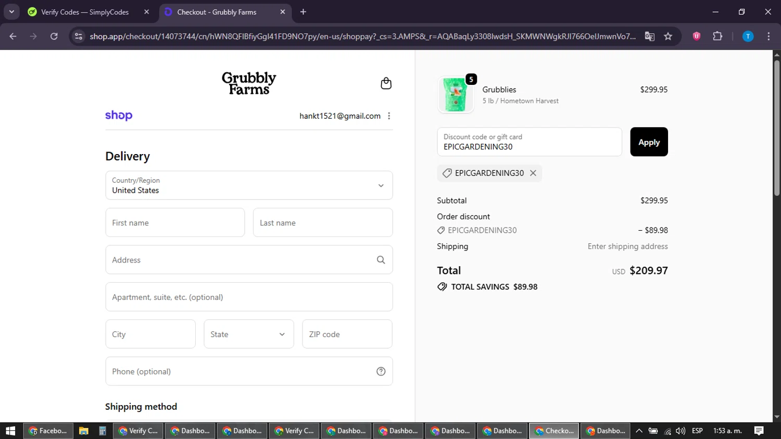
Task: Click the address search magnifier icon
Action: coord(381,260)
